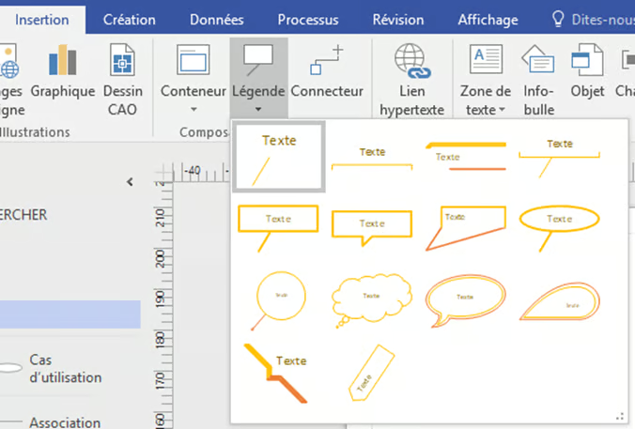Choose the oval speech bubble callout

tap(466, 299)
